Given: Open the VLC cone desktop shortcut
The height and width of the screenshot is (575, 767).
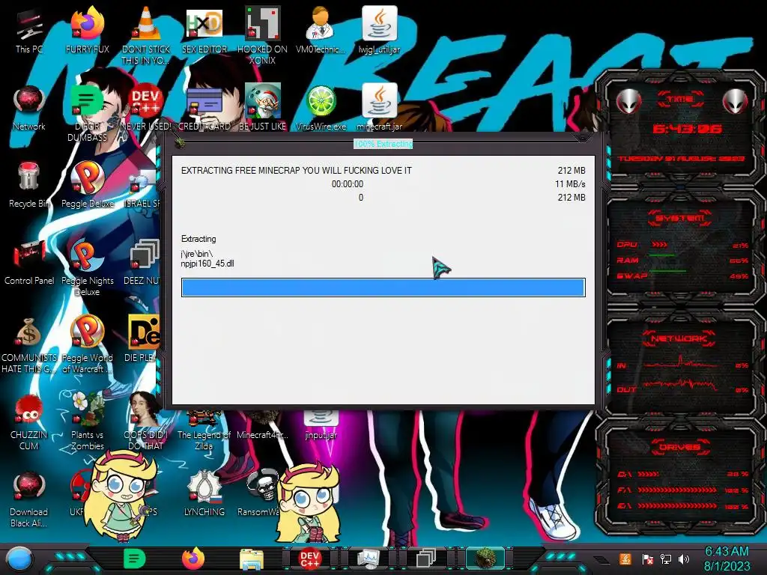Looking at the screenshot, I should (146, 35).
